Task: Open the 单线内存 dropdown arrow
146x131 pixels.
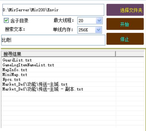Action: [x=98, y=30]
